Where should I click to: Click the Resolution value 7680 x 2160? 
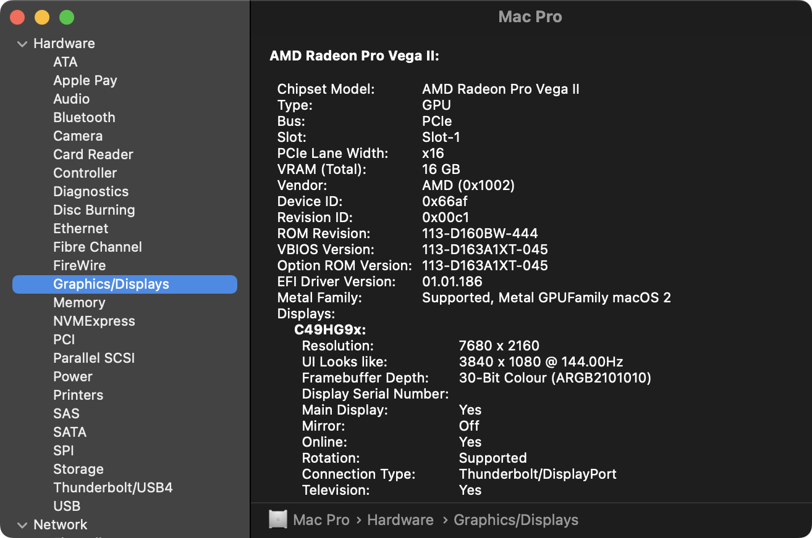pos(499,346)
